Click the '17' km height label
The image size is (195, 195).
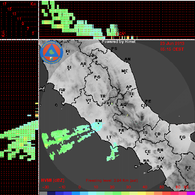(x=5, y=4)
